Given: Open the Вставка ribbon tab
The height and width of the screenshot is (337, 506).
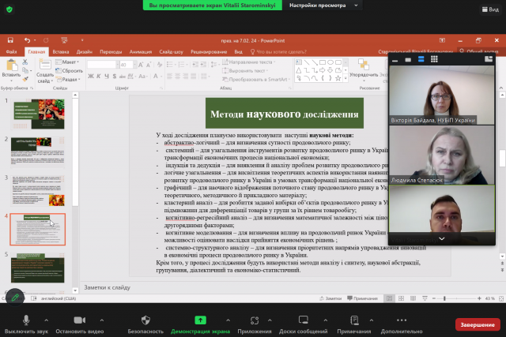Looking at the screenshot, I should click(59, 52).
